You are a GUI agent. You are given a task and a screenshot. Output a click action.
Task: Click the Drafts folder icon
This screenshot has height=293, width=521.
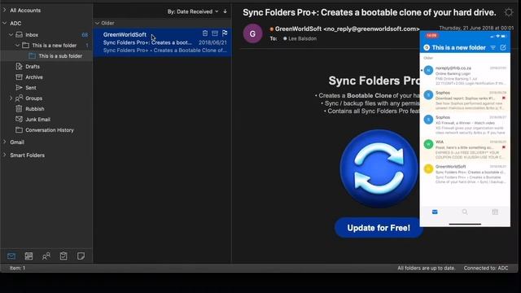point(20,67)
